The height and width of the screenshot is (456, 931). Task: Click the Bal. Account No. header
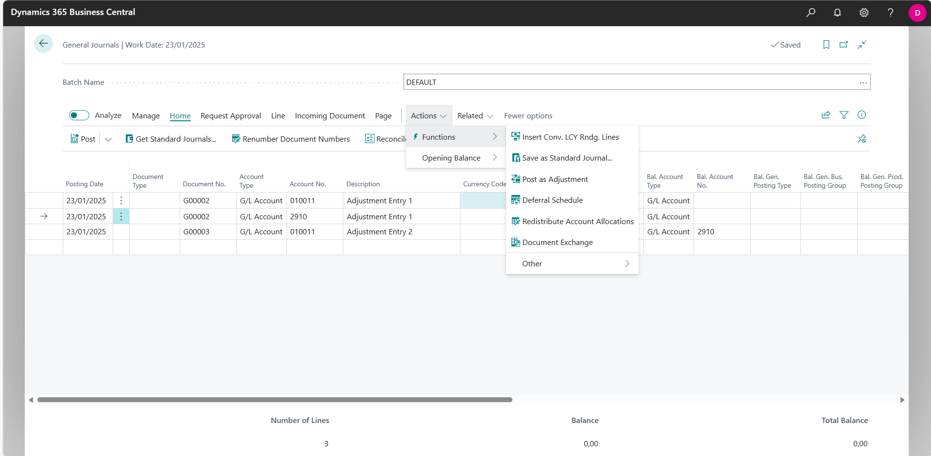715,181
